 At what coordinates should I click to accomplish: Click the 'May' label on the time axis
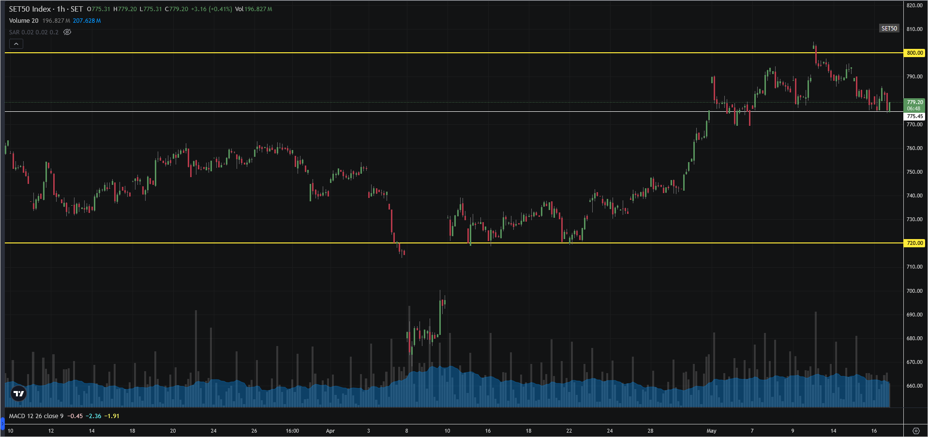coord(711,431)
